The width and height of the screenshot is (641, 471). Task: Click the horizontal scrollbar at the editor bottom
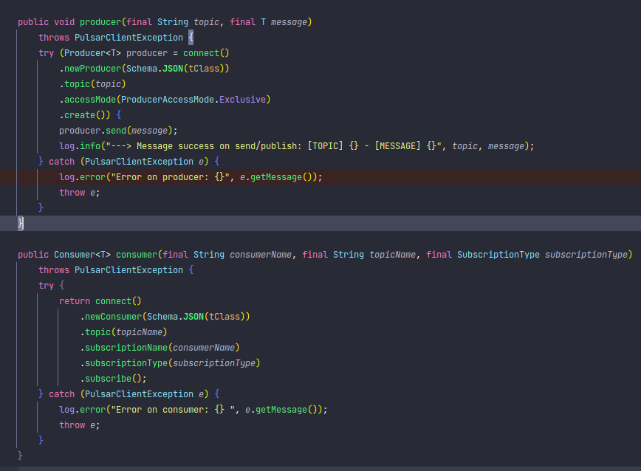click(x=330, y=469)
